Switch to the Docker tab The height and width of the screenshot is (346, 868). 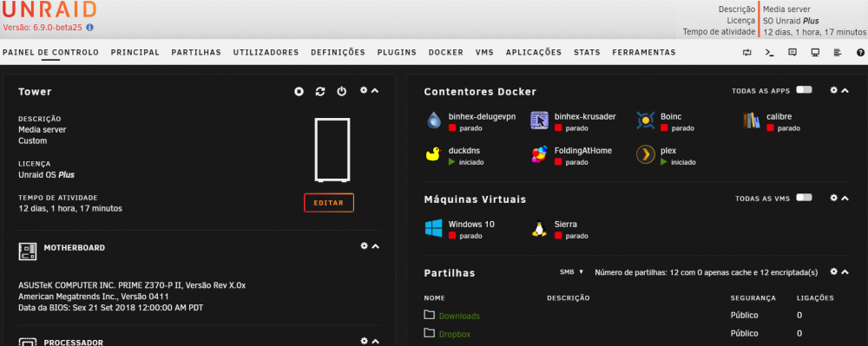446,53
